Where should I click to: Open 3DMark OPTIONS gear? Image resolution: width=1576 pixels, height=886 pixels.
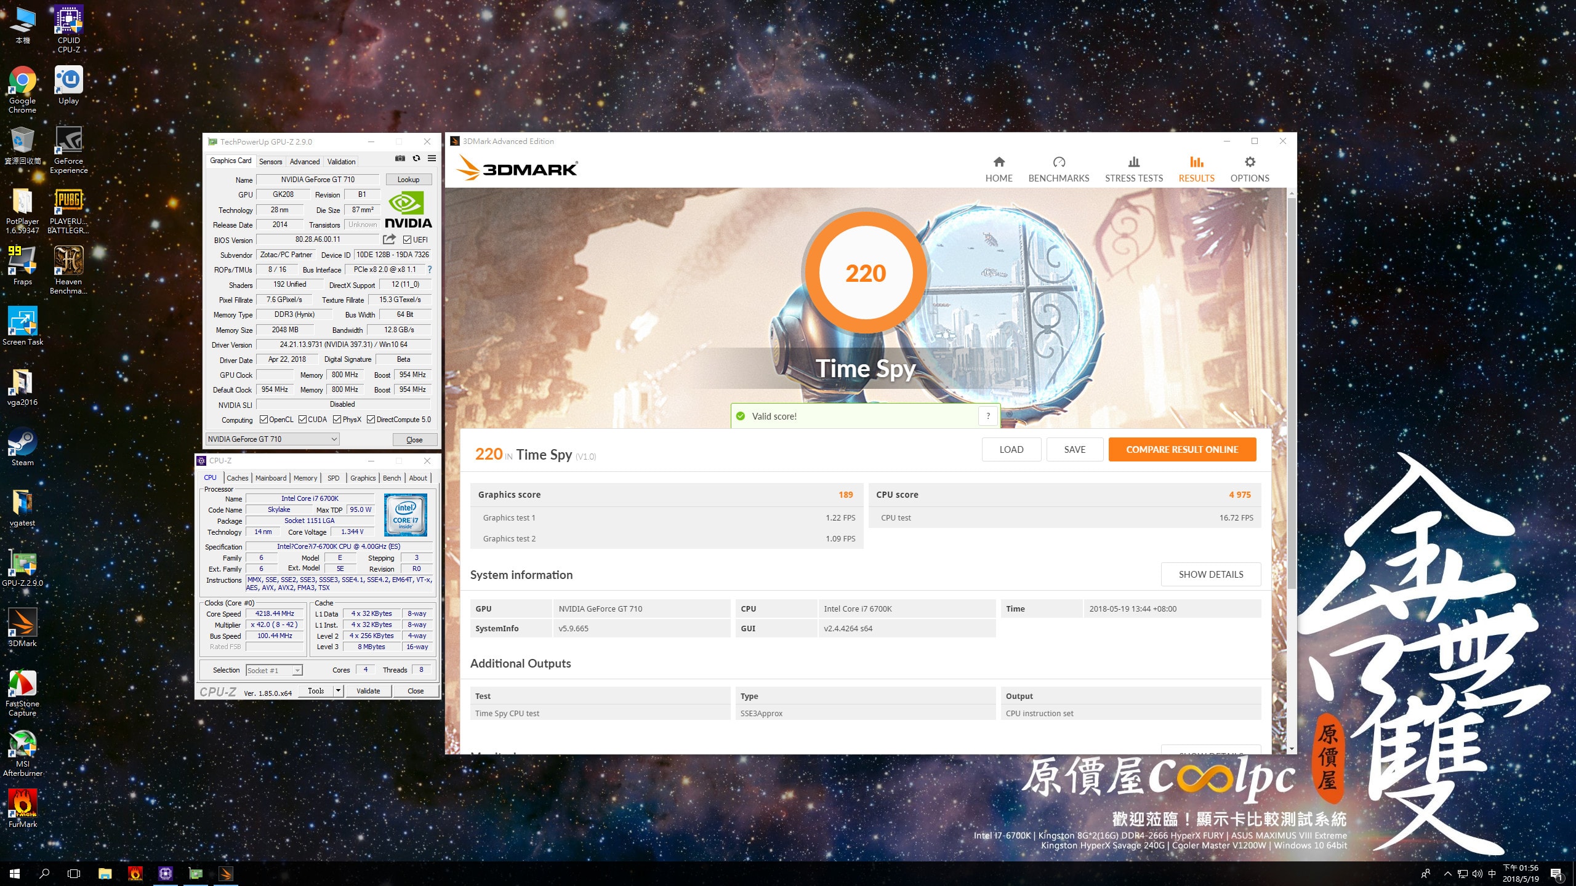coord(1250,169)
